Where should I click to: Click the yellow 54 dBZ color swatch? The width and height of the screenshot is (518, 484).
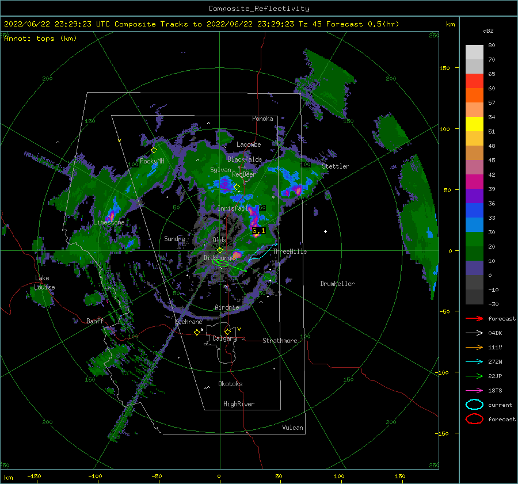coord(474,124)
